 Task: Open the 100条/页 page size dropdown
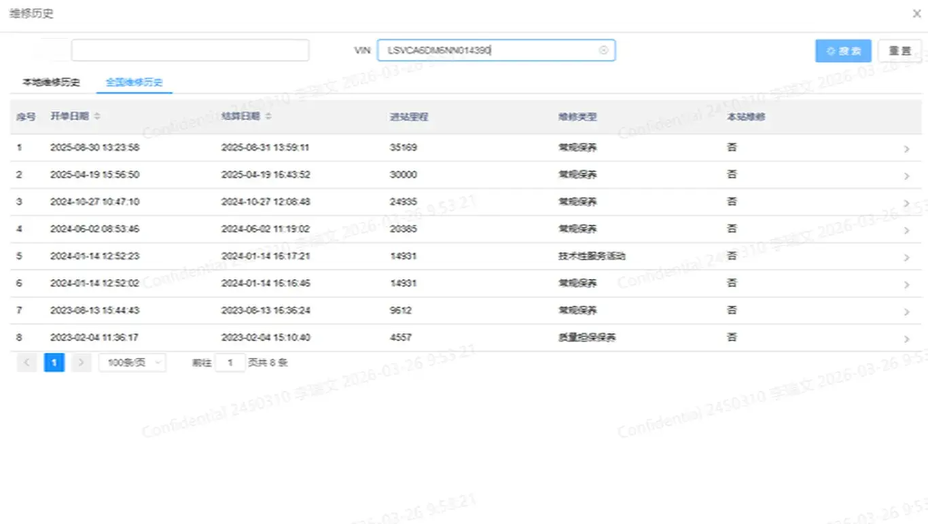[132, 362]
